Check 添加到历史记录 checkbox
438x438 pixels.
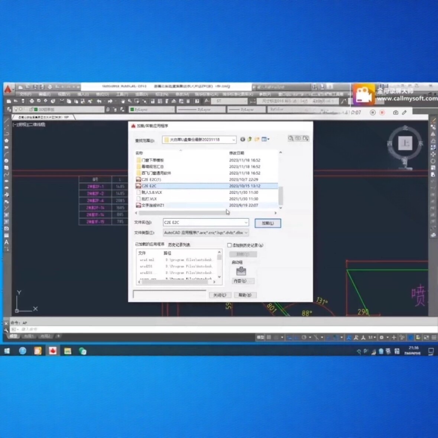(x=229, y=245)
